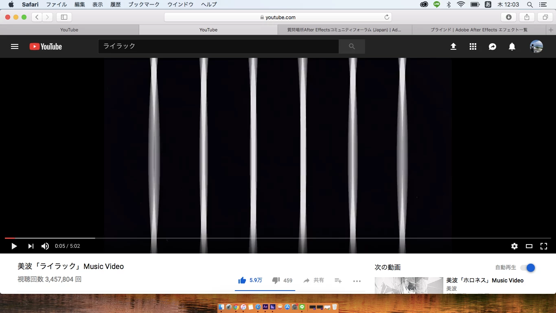Add video to playlist icon
The width and height of the screenshot is (556, 313).
(x=338, y=281)
